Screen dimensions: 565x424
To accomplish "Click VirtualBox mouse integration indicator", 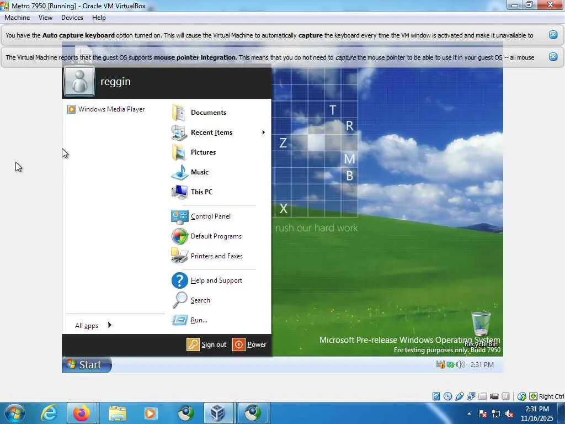I will click(521, 396).
